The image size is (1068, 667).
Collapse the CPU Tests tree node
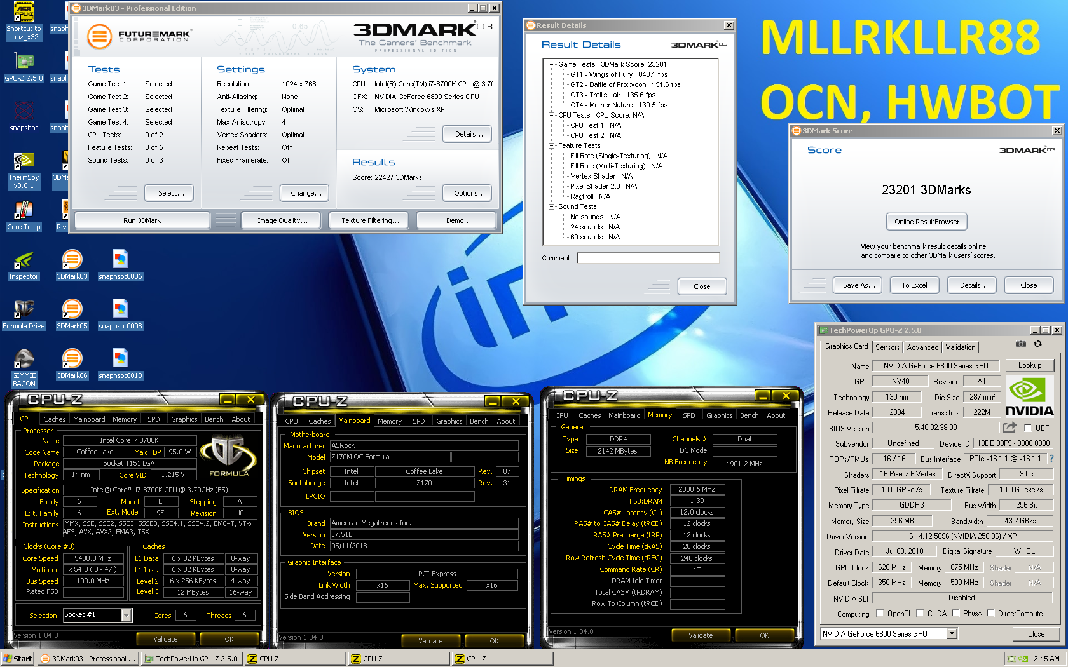pos(552,115)
